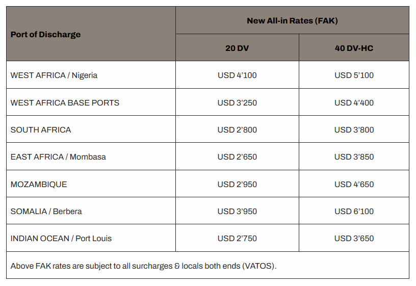The width and height of the screenshot is (416, 286).
Task: Select the SOUTH AFRICA row label
Action: 41,130
